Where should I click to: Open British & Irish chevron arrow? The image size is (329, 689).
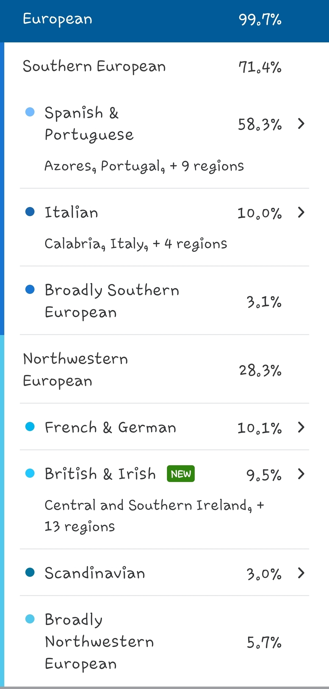coord(301,474)
